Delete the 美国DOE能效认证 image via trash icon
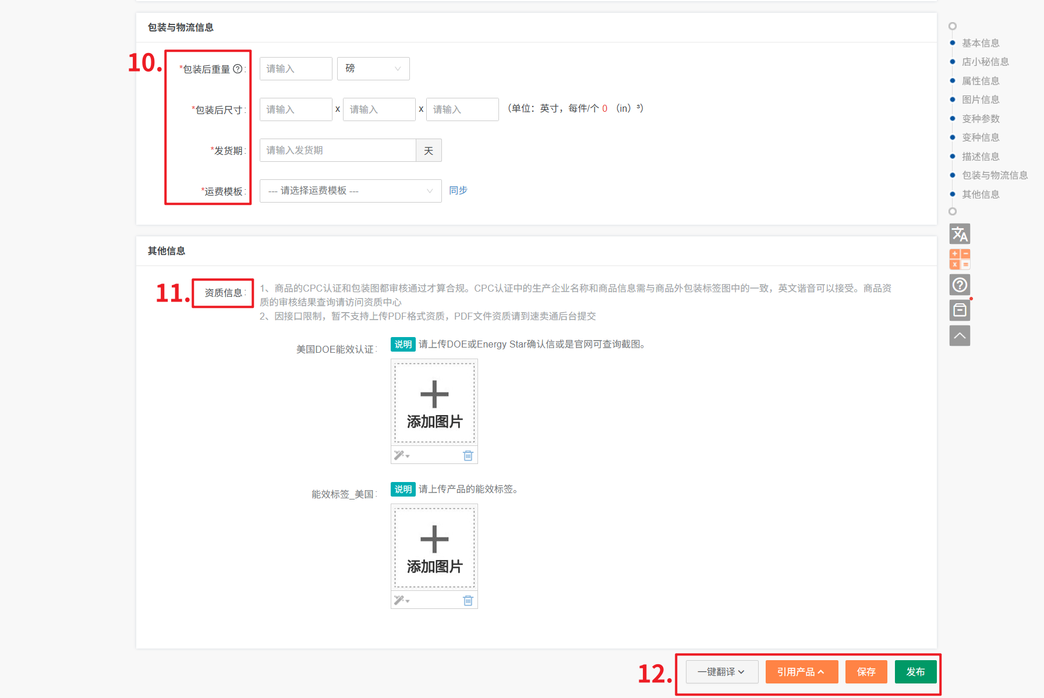The height and width of the screenshot is (698, 1044). [x=468, y=455]
